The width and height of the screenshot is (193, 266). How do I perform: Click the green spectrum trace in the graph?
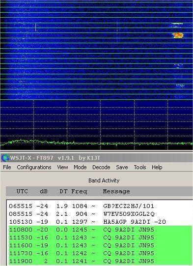[96, 143]
